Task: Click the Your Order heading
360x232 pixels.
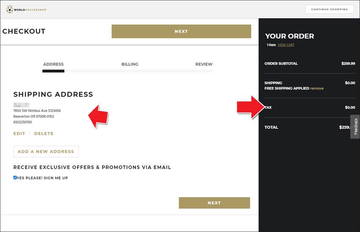Action: [x=290, y=36]
